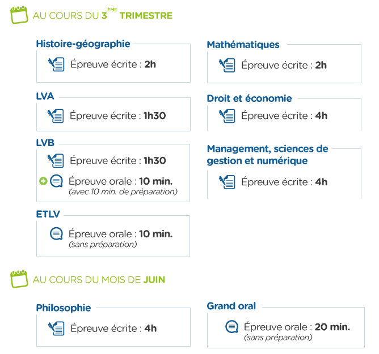The image size is (379, 354).
Task: Click the Philosophie heading
Action: coord(64,308)
